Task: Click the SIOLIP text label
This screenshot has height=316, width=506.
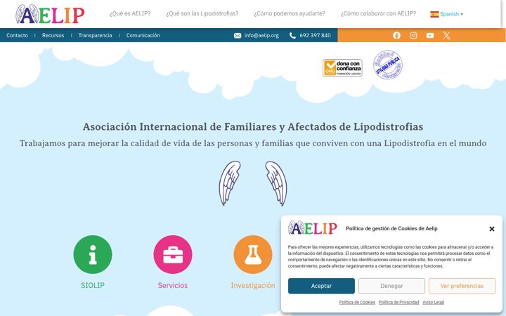Action: pyautogui.click(x=93, y=285)
